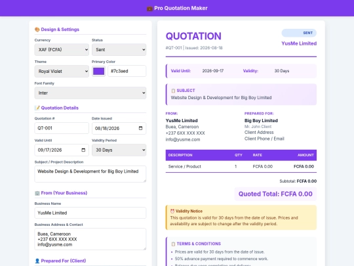Open the calendar picker for Date Issued
354x266 pixels.
(x=140, y=128)
